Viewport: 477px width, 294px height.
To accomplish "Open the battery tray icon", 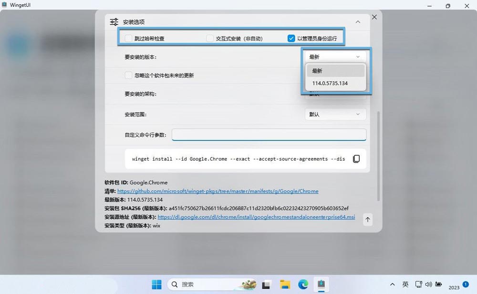I will click(438, 284).
